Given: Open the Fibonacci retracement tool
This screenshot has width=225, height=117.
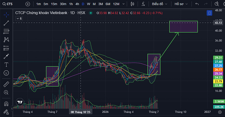Looking at the screenshot, I should point(6,31).
